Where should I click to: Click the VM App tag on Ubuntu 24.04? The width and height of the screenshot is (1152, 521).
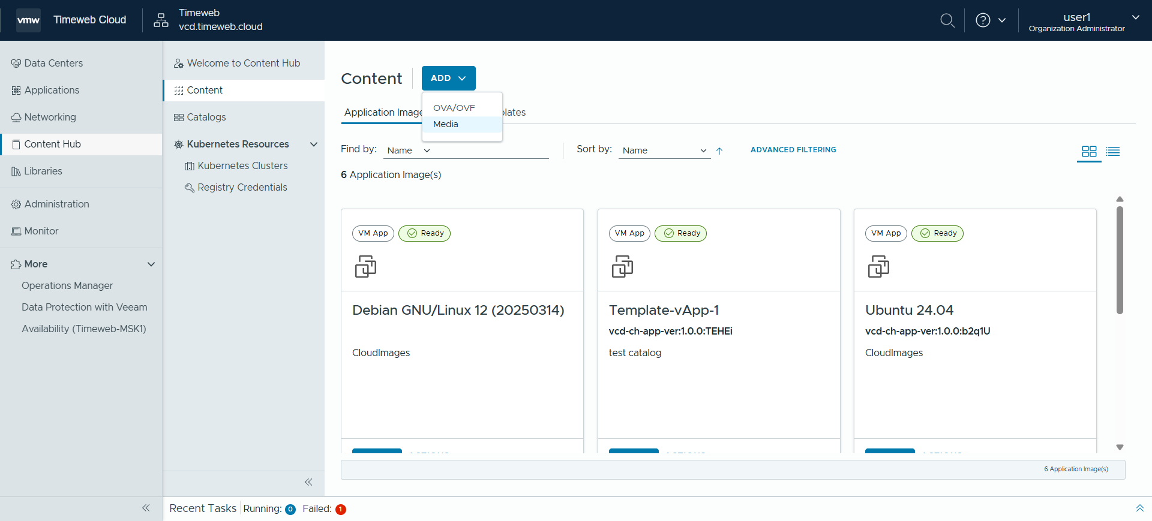point(886,233)
